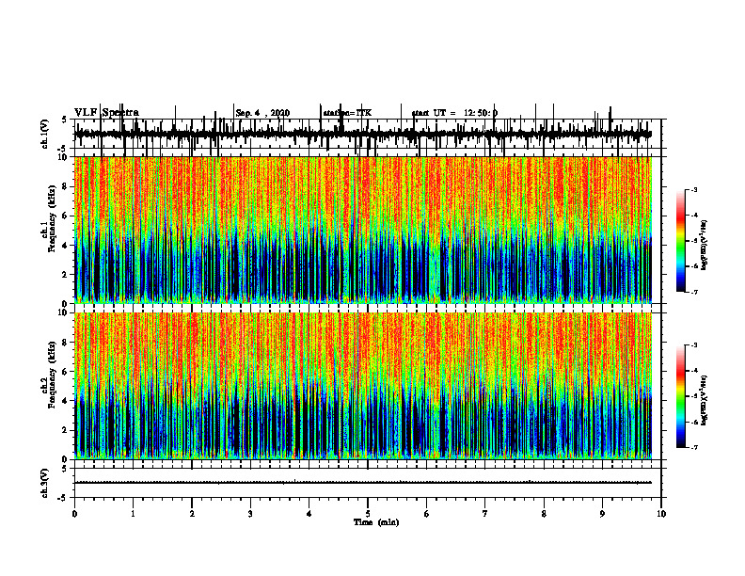Click time axis tick label '1'

tap(134, 514)
